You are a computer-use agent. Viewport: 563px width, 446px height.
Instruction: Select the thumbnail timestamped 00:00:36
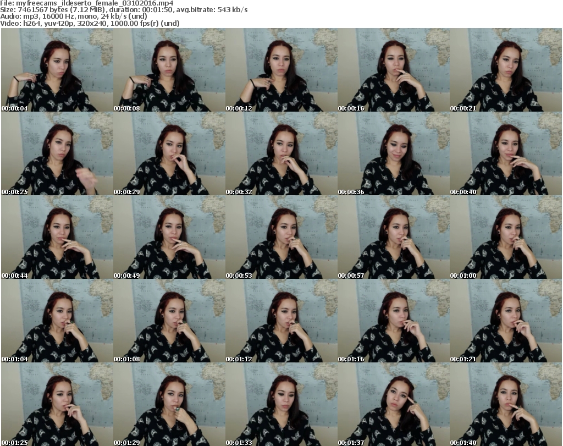pos(394,153)
